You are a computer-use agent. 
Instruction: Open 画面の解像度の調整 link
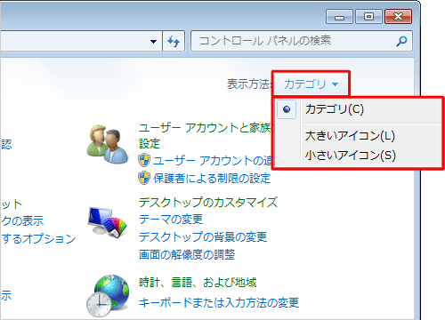coord(187,254)
